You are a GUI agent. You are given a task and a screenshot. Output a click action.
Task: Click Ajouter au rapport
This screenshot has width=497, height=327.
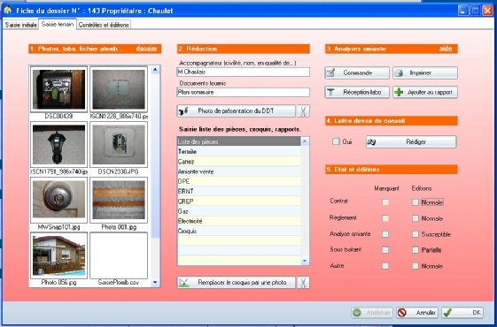pyautogui.click(x=425, y=92)
